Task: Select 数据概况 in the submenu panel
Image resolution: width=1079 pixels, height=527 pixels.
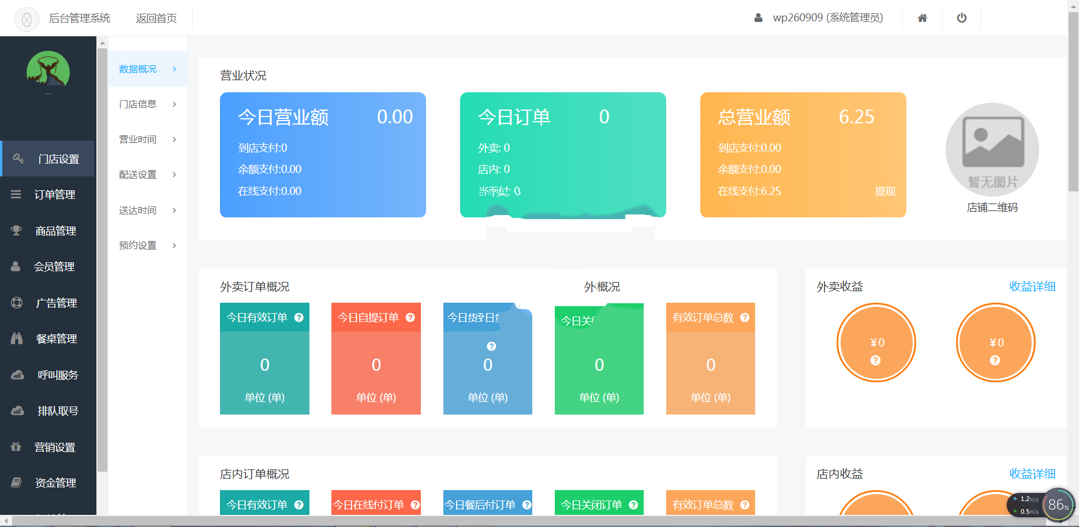Action: (137, 69)
